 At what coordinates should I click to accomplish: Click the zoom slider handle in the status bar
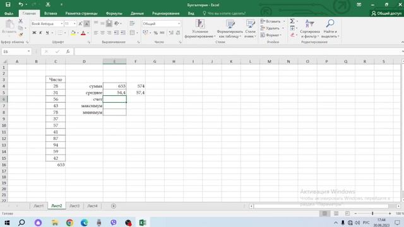coord(372,213)
